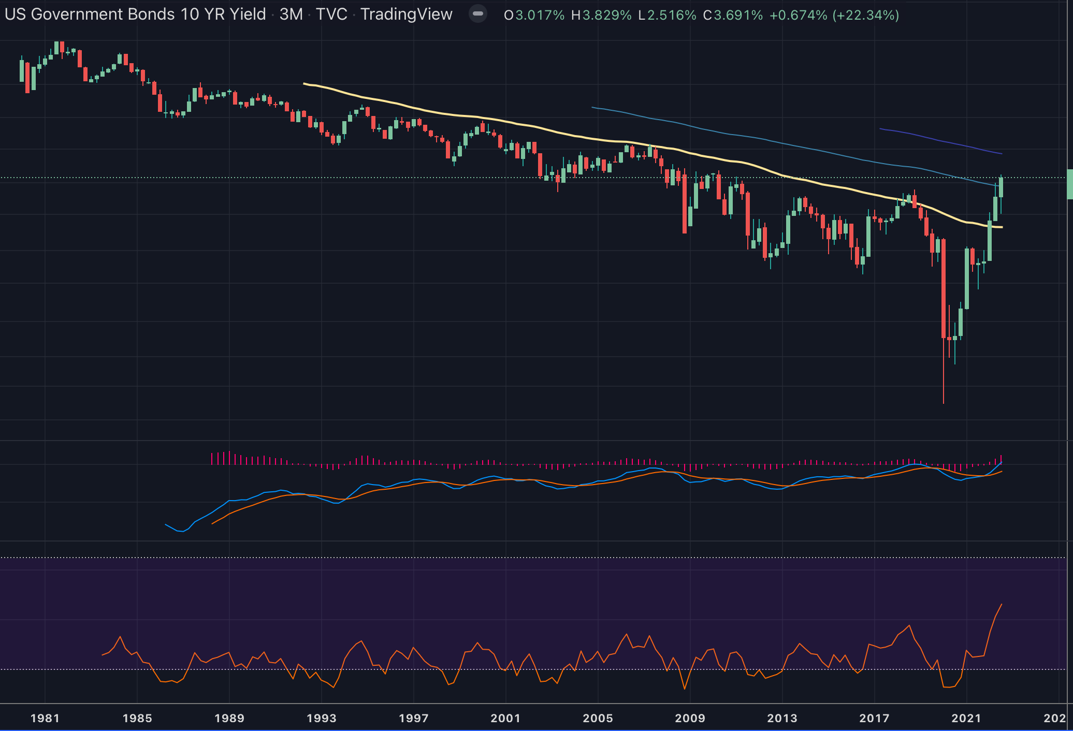Click the 'TVC' exchange label
This screenshot has width=1073, height=731.
(331, 14)
